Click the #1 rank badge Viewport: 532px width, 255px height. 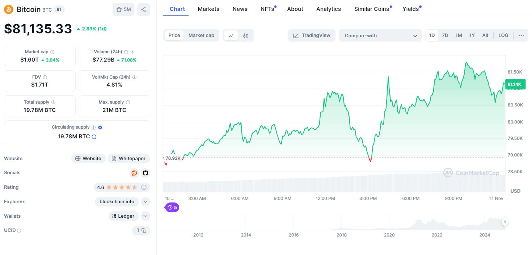click(59, 9)
